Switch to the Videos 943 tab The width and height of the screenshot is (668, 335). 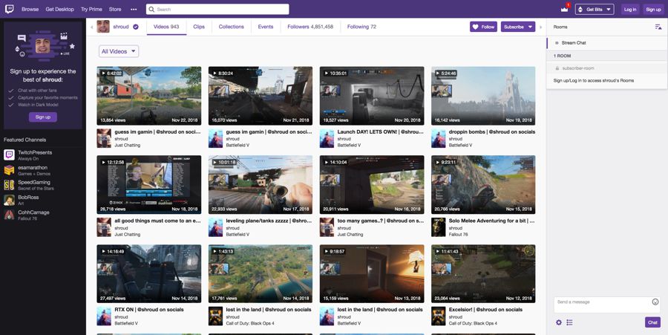(x=166, y=27)
